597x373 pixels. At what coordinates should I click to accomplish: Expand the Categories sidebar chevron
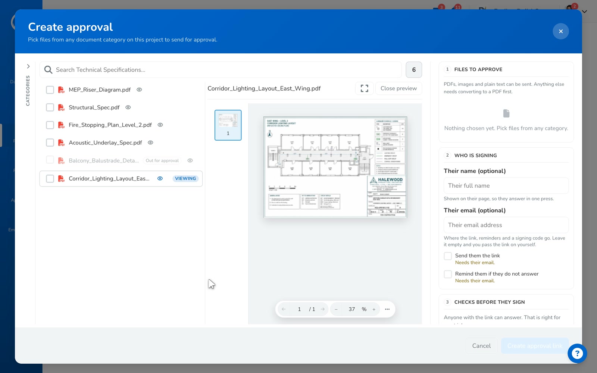(x=28, y=66)
